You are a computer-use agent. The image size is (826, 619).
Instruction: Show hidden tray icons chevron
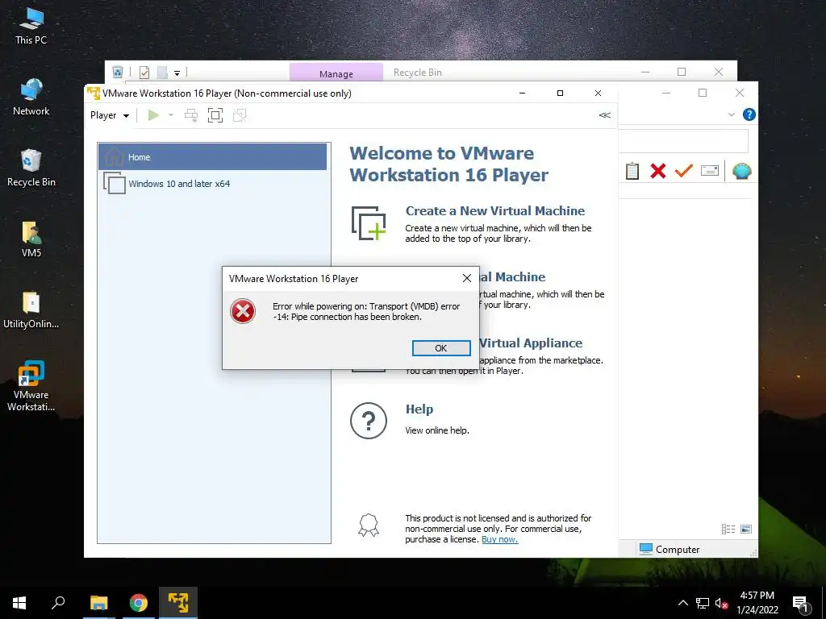click(682, 603)
